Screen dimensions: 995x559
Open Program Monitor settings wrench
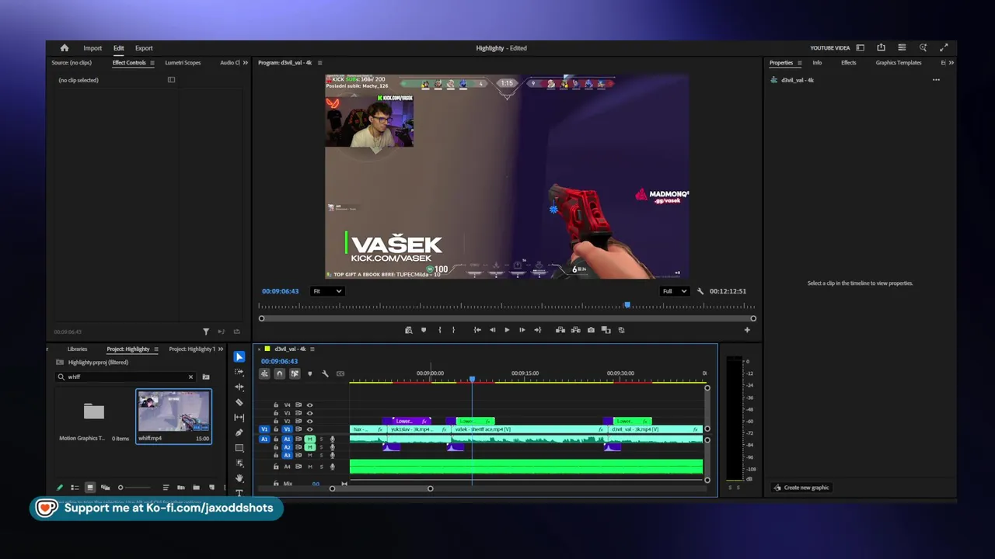tap(700, 291)
